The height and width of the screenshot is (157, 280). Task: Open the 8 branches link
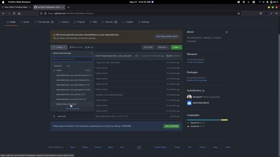pos(76,48)
